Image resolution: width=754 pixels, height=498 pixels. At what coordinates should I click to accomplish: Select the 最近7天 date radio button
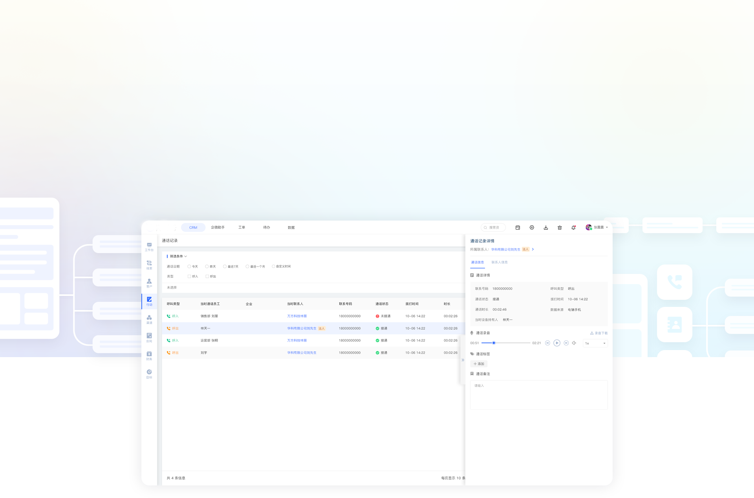pyautogui.click(x=225, y=266)
